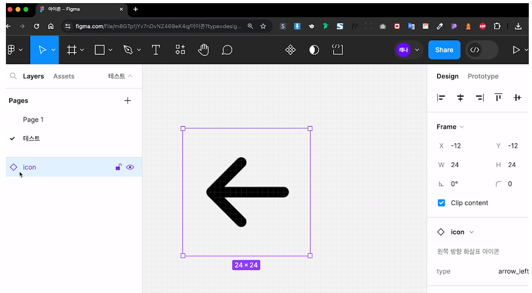This screenshot has height=293, width=532.
Task: Toggle lock on icon layer
Action: pos(119,167)
